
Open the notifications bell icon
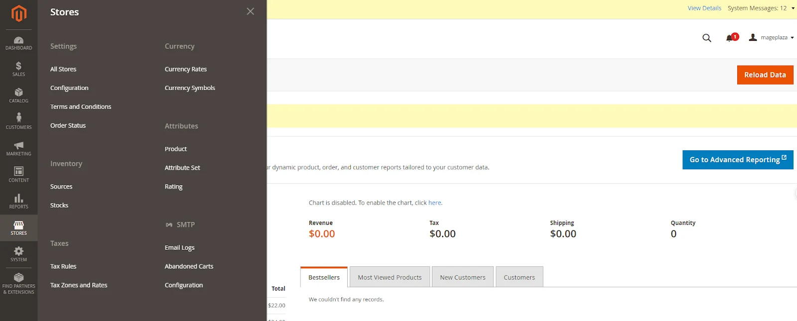(x=730, y=38)
